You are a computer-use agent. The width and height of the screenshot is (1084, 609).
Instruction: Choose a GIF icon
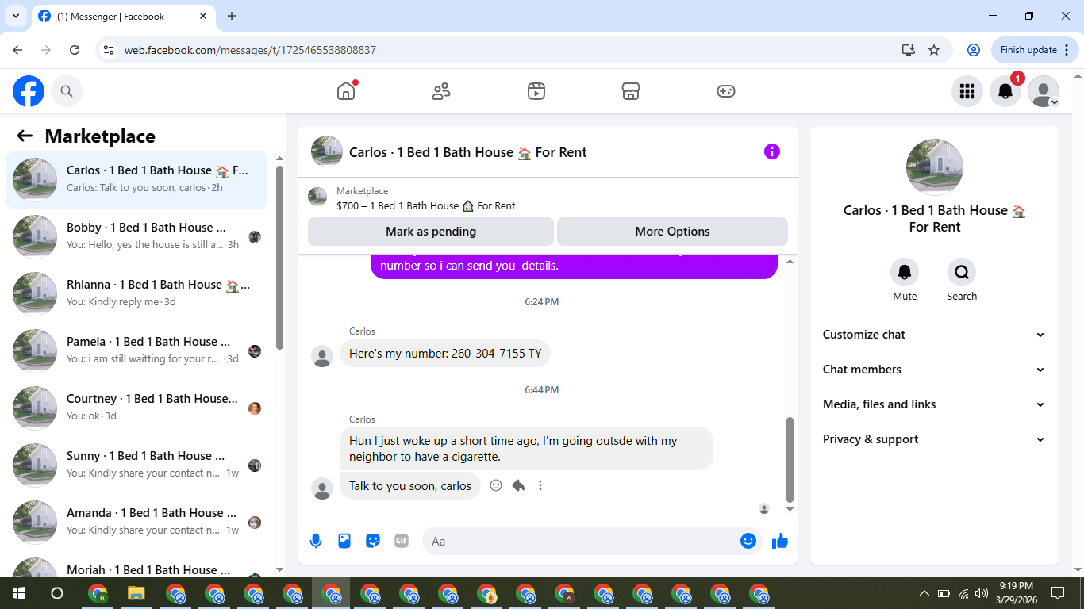[x=402, y=541]
